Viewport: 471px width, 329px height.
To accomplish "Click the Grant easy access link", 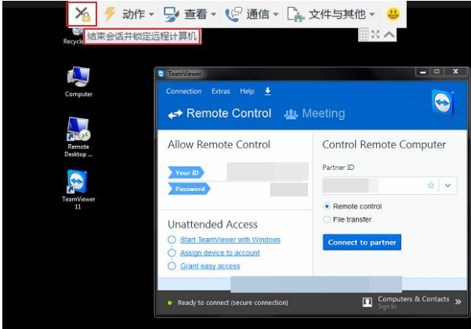I will (x=210, y=266).
